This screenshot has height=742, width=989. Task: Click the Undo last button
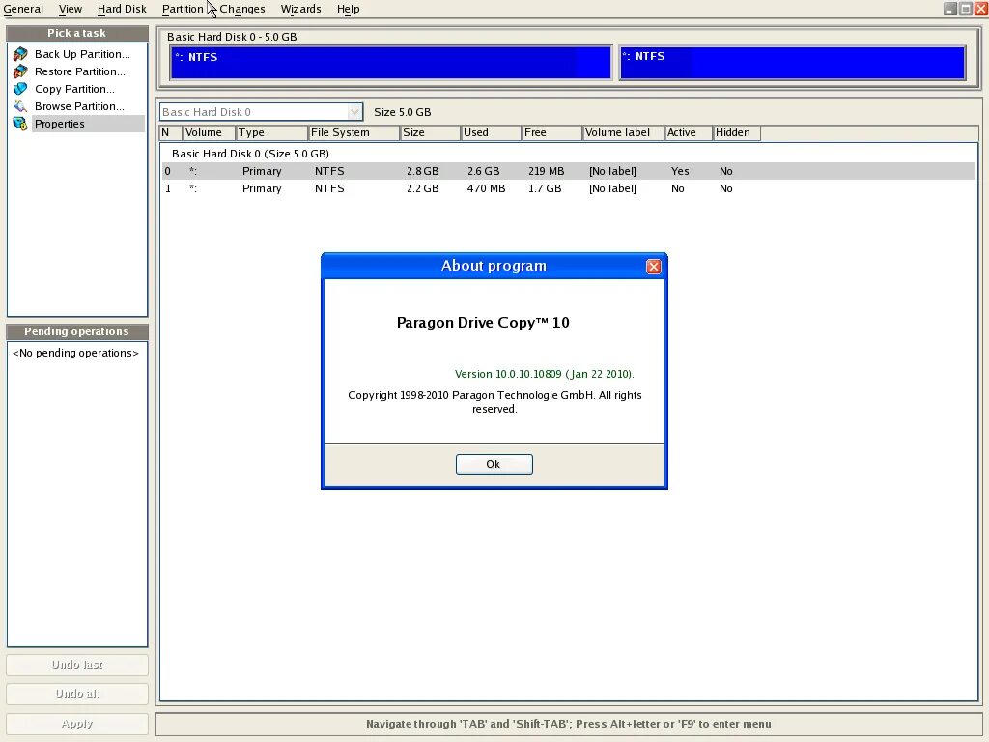[x=77, y=665]
